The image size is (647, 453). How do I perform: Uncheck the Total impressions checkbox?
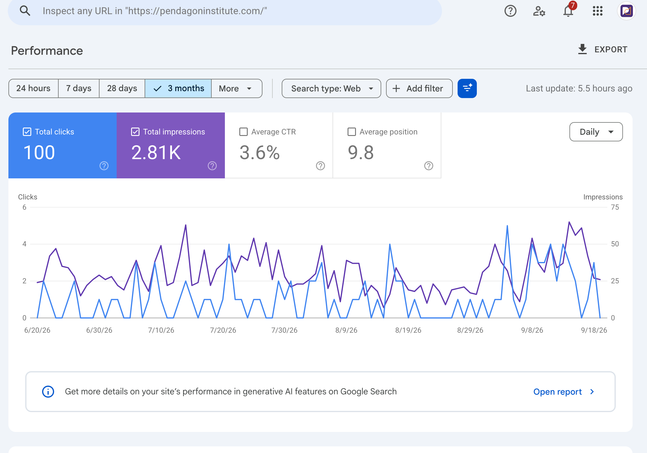(135, 132)
